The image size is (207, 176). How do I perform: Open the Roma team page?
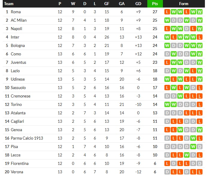16,12
